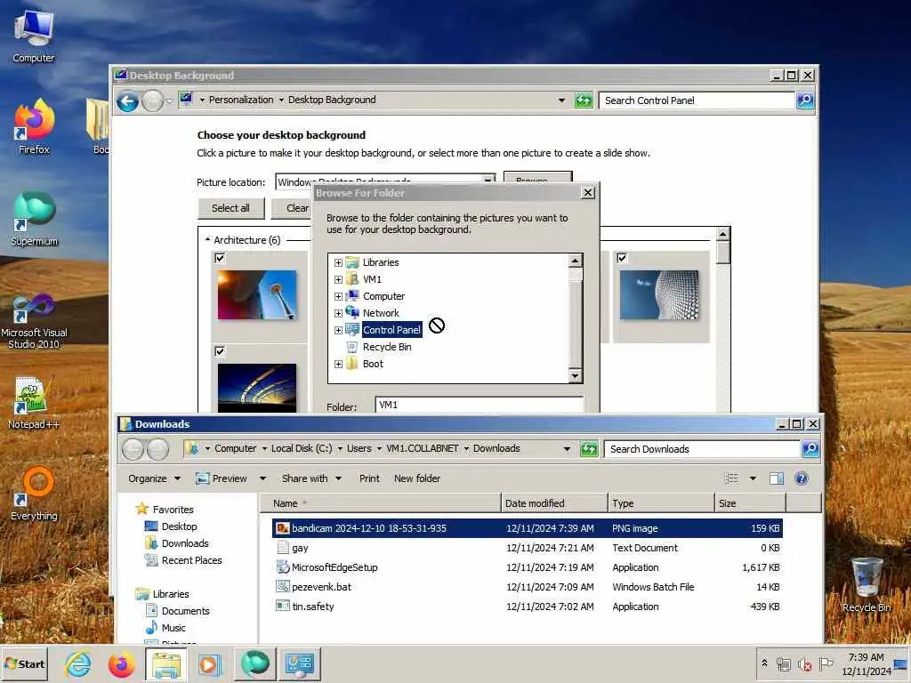Uncheck the checkbox on the silver building wallpaper
911x683 pixels.
pyautogui.click(x=622, y=258)
